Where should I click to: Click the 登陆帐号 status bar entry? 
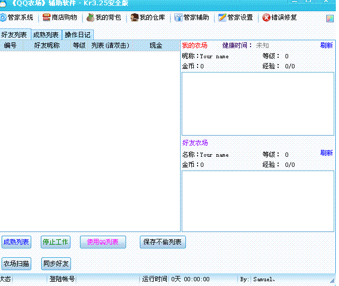pos(63,279)
